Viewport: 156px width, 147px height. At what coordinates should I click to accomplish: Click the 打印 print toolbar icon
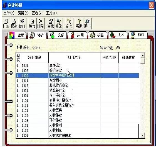point(6,23)
